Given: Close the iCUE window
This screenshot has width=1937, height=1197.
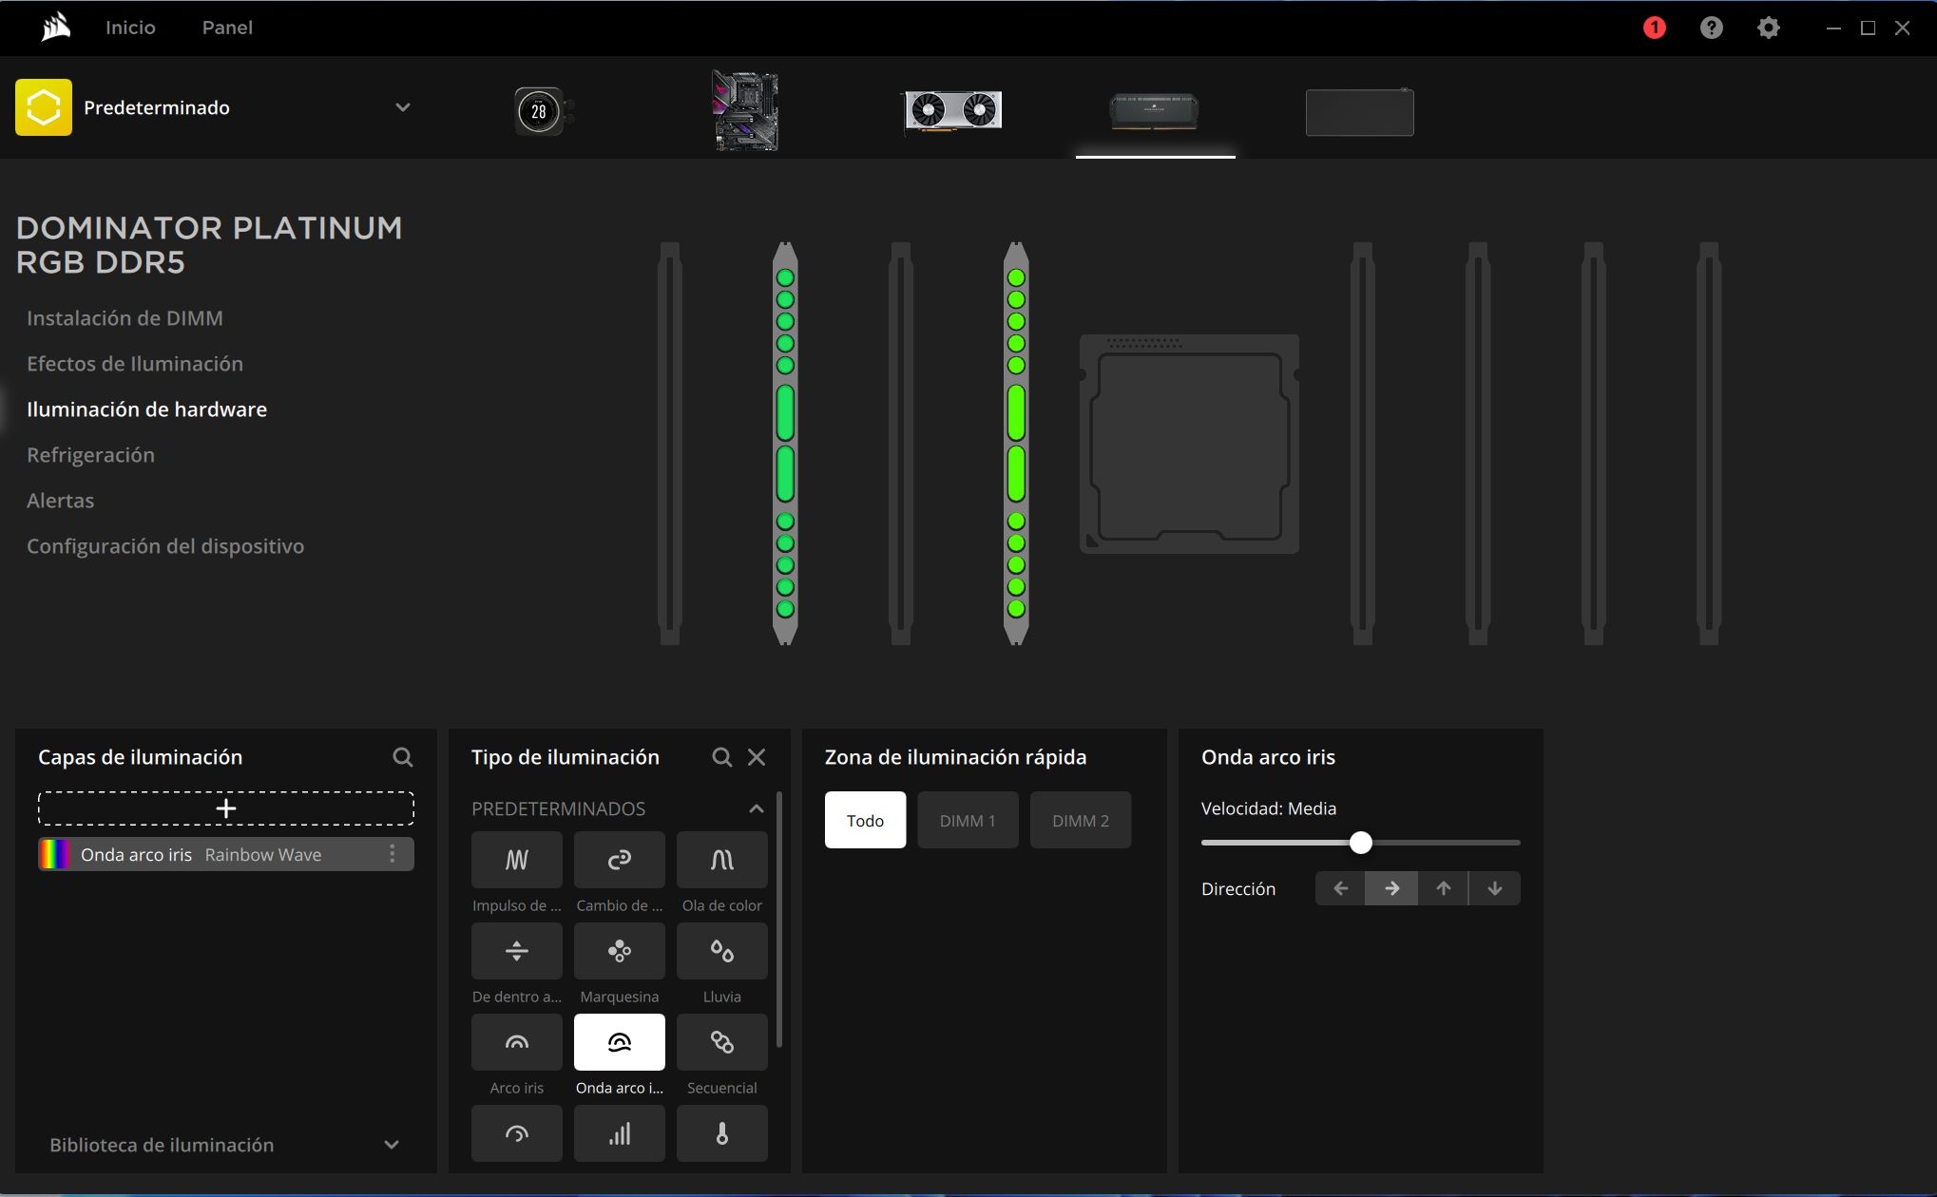Looking at the screenshot, I should (x=1902, y=28).
